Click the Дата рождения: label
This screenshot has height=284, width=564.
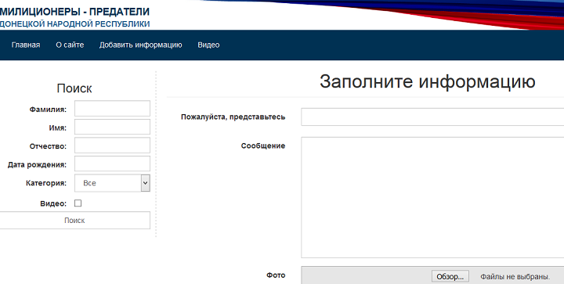pyautogui.click(x=37, y=165)
